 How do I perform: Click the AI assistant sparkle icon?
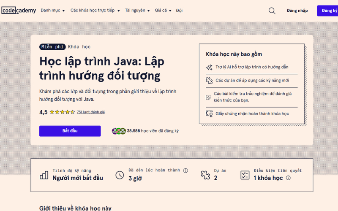tap(209, 67)
